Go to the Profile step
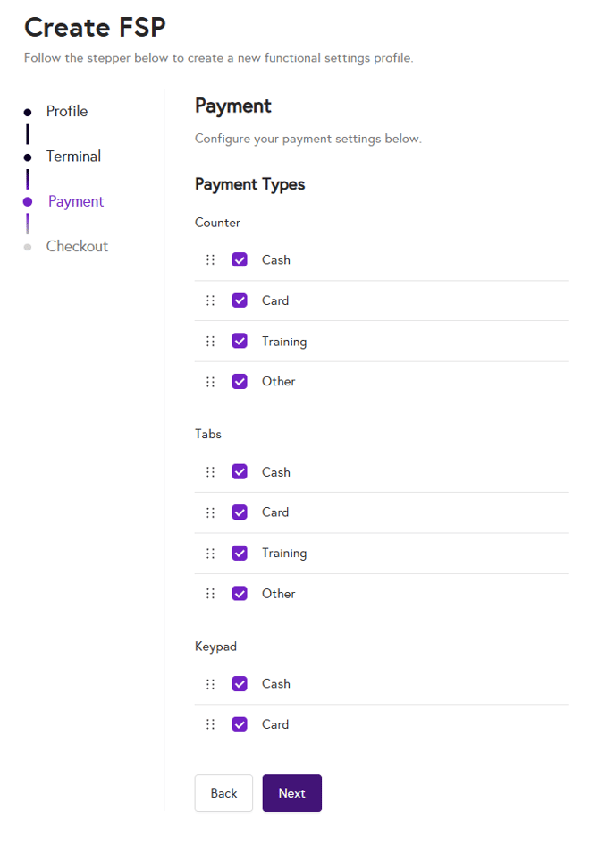This screenshot has height=846, width=615. (67, 112)
